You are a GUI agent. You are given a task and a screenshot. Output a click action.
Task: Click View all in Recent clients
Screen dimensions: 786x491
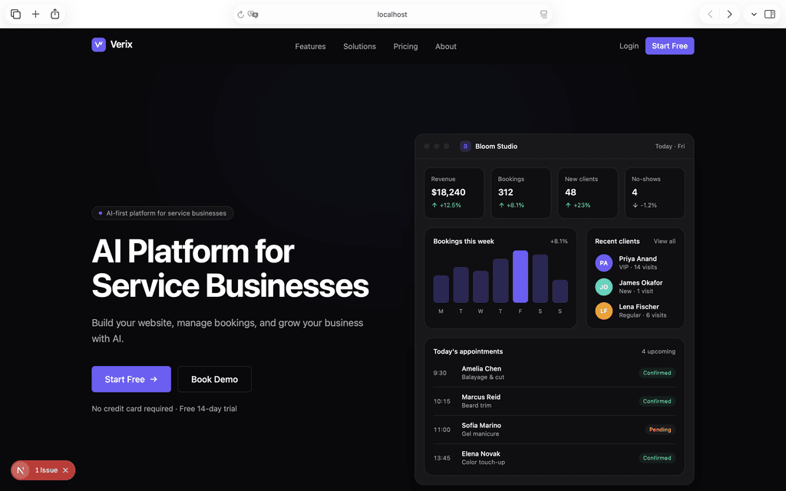(x=665, y=242)
